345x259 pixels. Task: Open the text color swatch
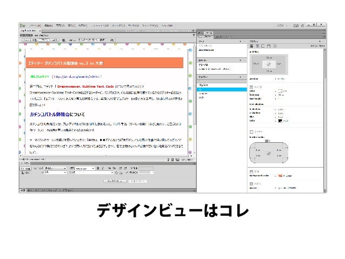click(x=280, y=91)
